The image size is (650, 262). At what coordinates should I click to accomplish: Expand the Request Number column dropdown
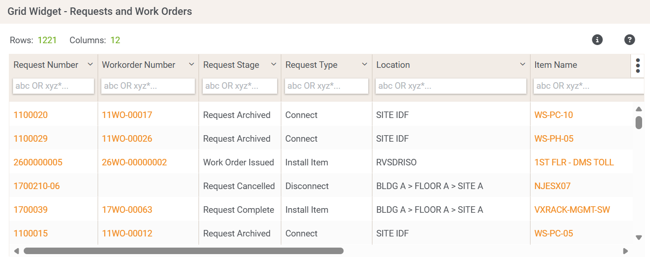point(90,65)
